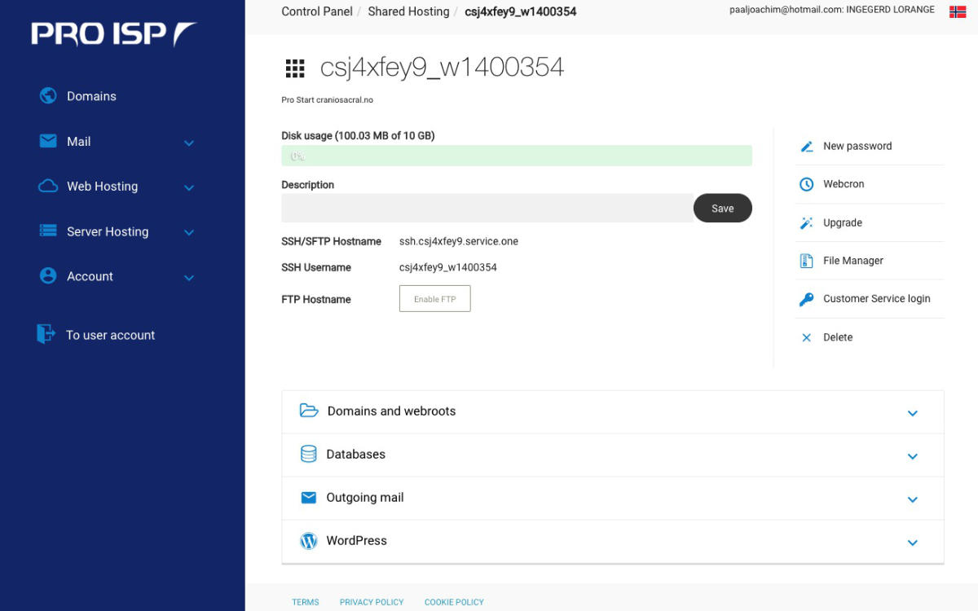The width and height of the screenshot is (978, 611).
Task: Click the Enable FTP button
Action: point(434,299)
